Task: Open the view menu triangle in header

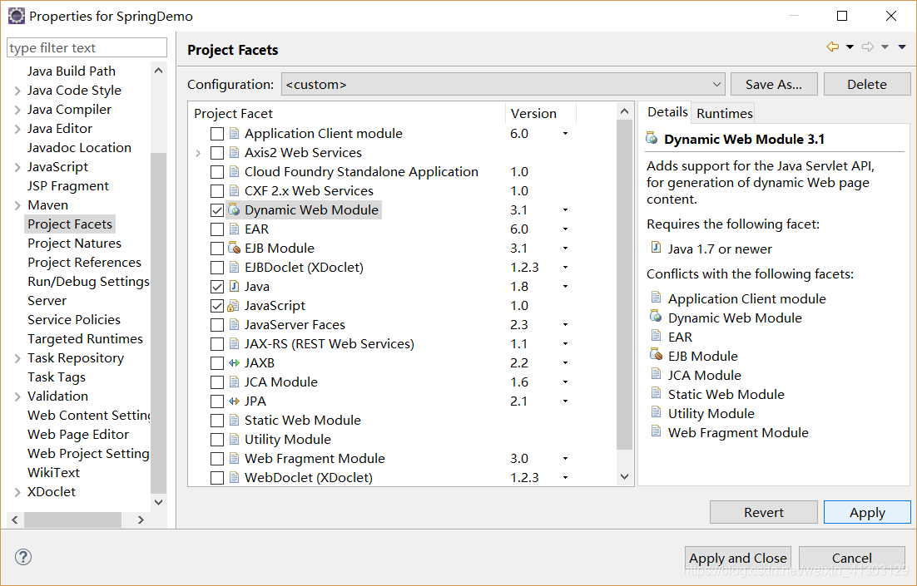Action: pos(902,47)
